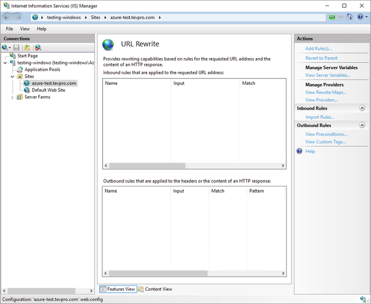This screenshot has height=304, width=371.
Task: Sort inbound rules by Input column
Action: pyautogui.click(x=205, y=83)
